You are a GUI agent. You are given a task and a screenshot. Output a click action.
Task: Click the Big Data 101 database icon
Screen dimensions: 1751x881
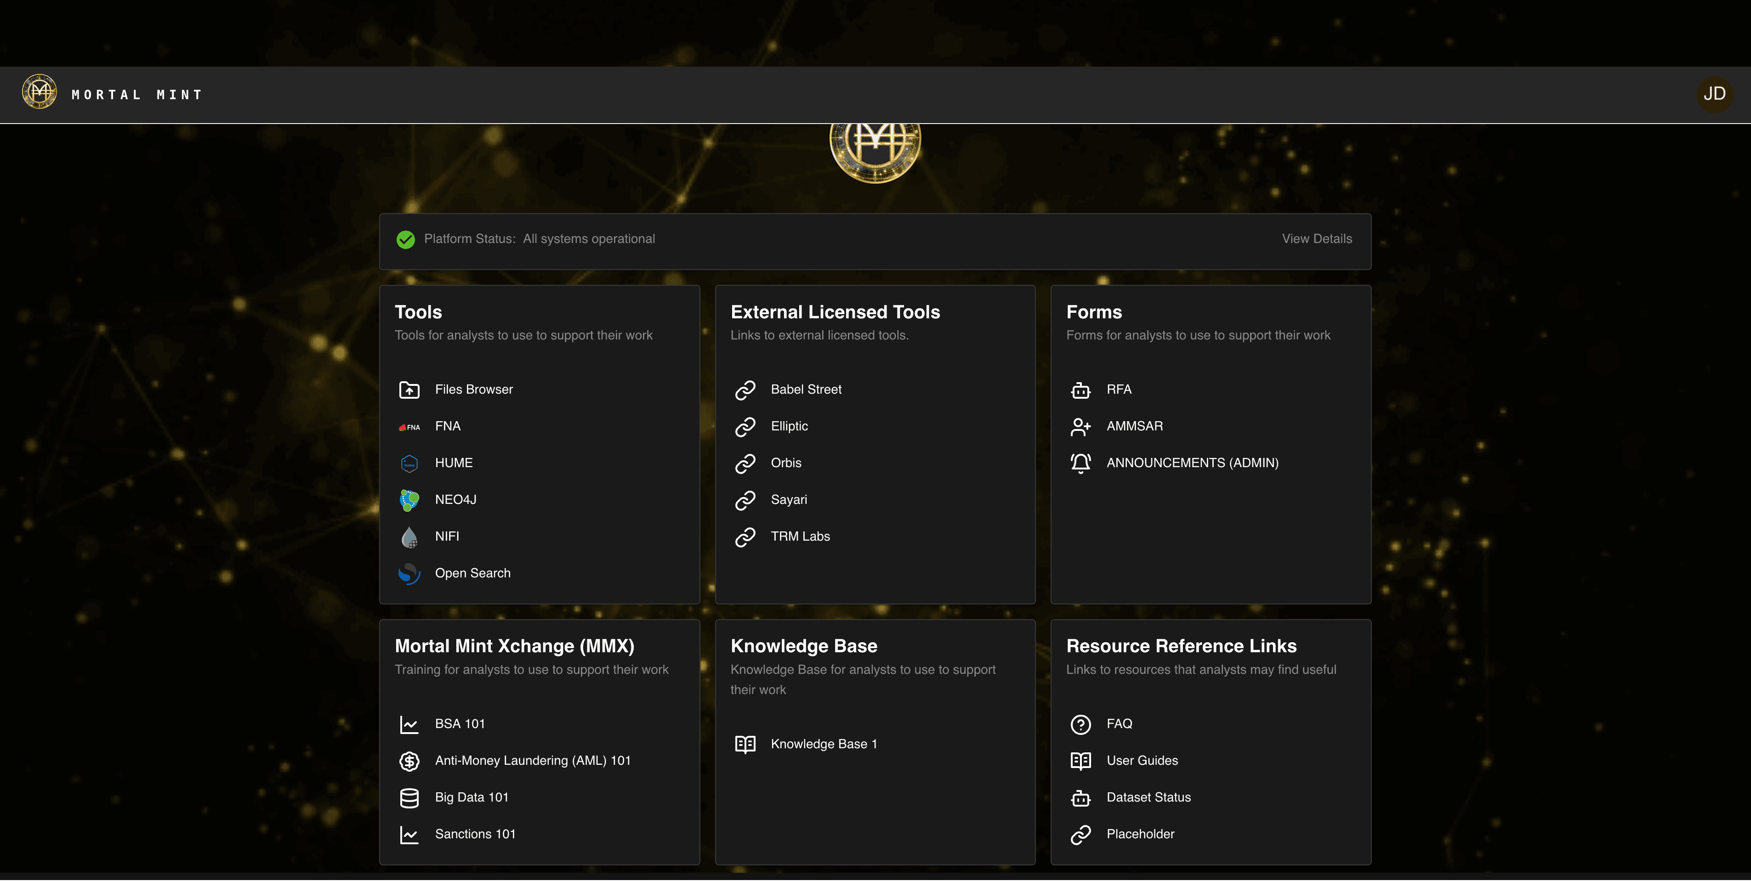pos(409,797)
